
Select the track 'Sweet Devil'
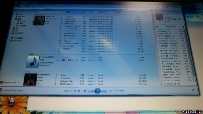[70, 19]
